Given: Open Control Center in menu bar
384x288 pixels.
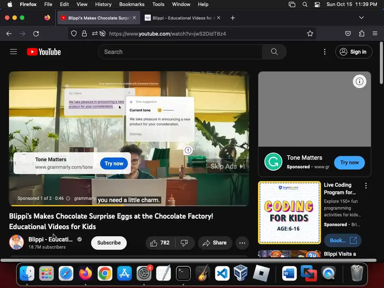Looking at the screenshot, I should click(x=317, y=4).
